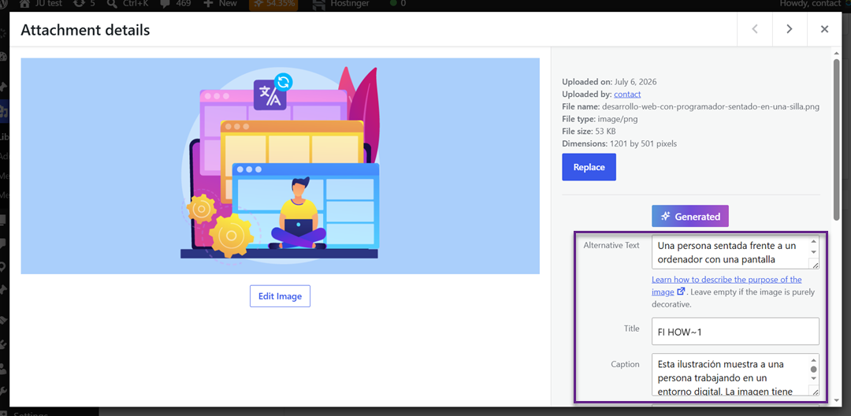Click into the Title field
Viewport: 851px width, 416px height.
[735, 332]
